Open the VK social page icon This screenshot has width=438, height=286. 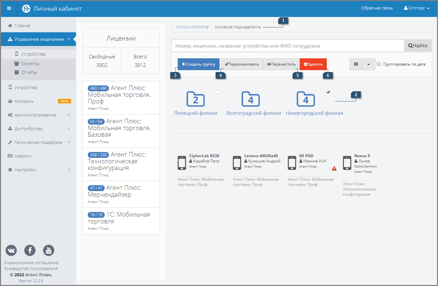11,250
